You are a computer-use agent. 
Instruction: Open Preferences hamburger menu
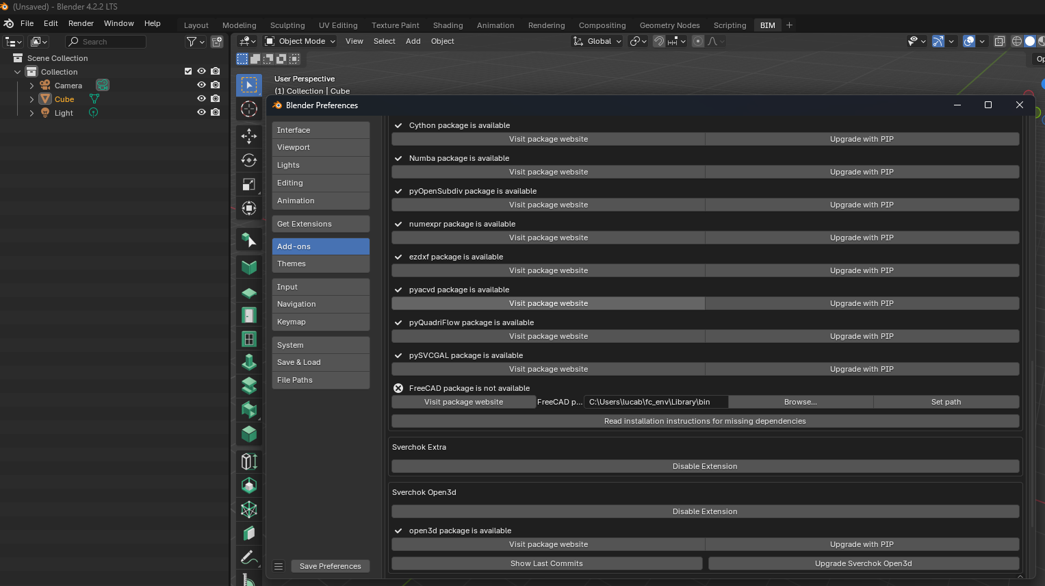coord(279,566)
